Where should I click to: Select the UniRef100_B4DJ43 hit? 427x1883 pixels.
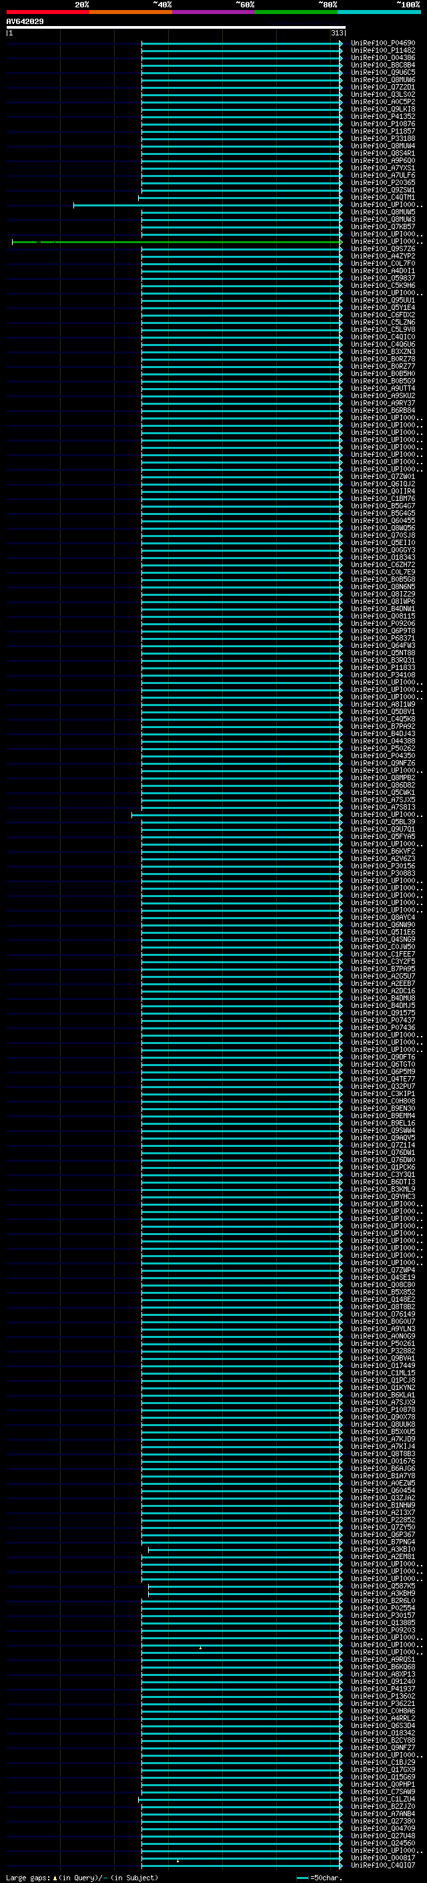click(x=382, y=733)
